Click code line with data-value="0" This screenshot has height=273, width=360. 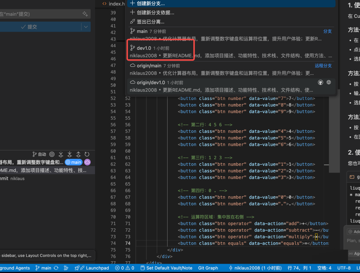click(246, 197)
